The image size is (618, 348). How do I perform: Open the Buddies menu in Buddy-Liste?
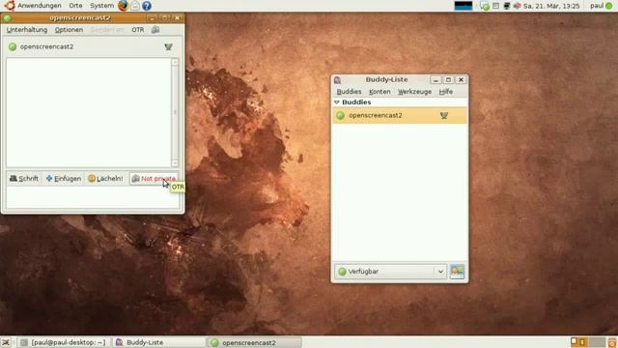coord(349,92)
